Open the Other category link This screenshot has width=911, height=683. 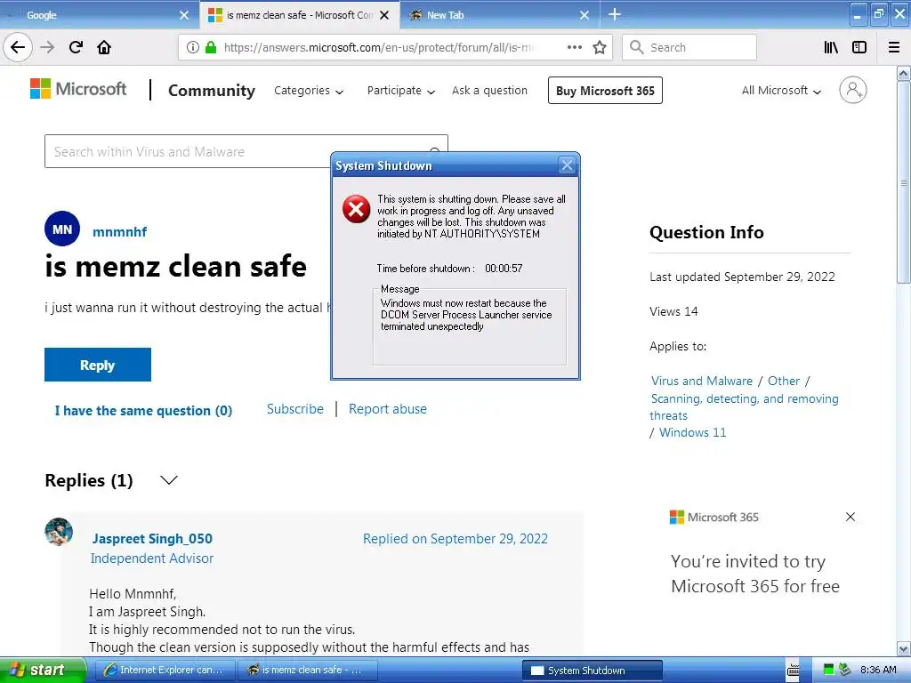pyautogui.click(x=784, y=381)
